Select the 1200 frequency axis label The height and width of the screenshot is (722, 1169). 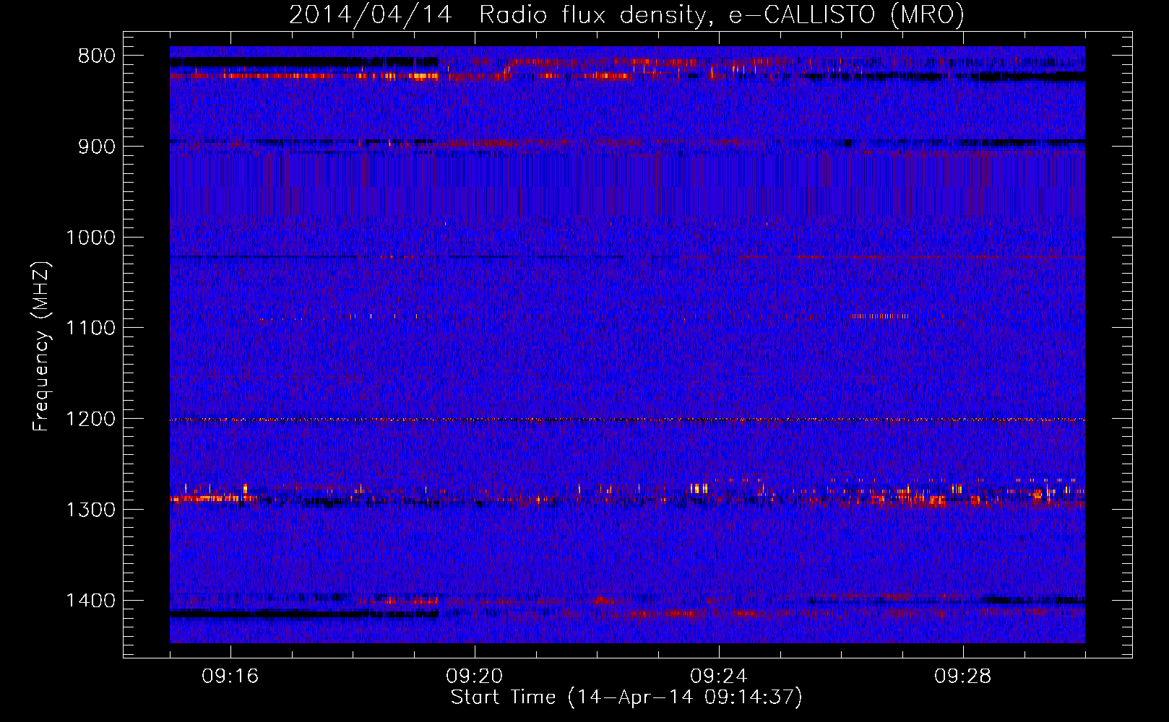pos(90,419)
